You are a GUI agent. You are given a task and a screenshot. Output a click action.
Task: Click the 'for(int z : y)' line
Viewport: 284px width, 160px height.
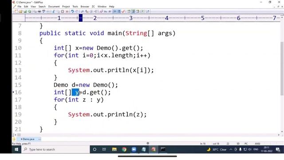[x=79, y=100]
